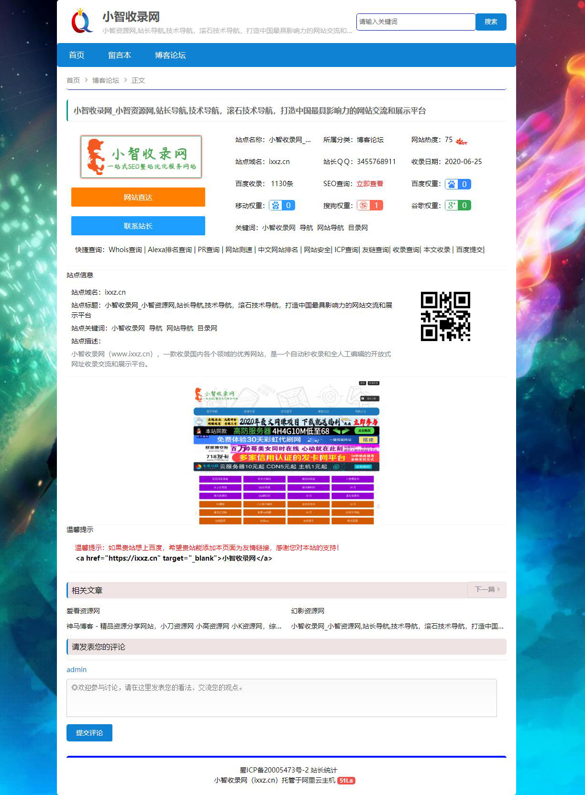This screenshot has height=795, width=585.
Task: Click the mobile weight paw badge
Action: click(282, 205)
